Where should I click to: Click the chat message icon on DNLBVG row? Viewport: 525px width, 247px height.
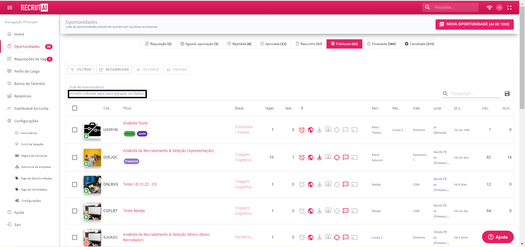coord(346,184)
